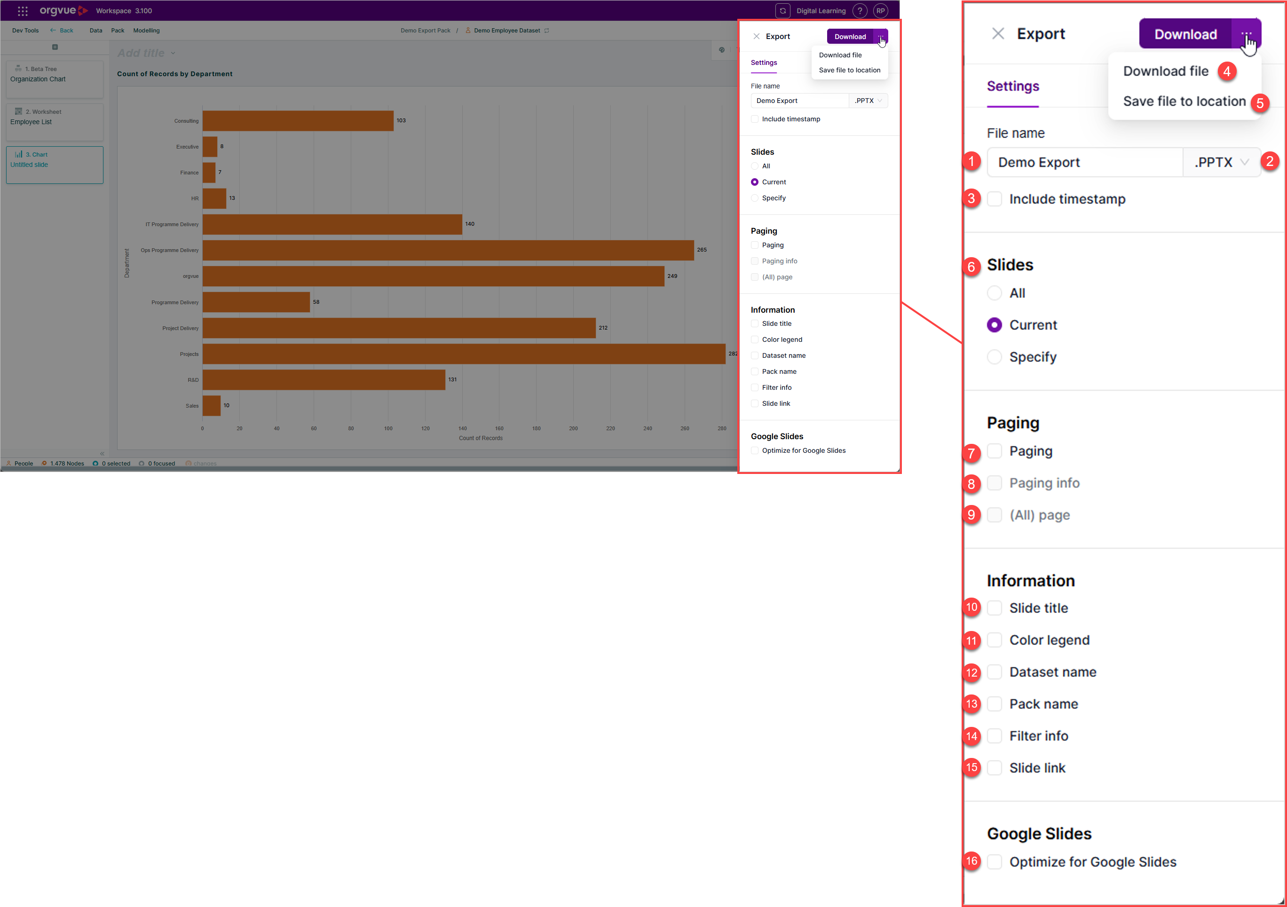Tick Dataset name in enlarged panel
The image size is (1287, 907).
[x=995, y=672]
